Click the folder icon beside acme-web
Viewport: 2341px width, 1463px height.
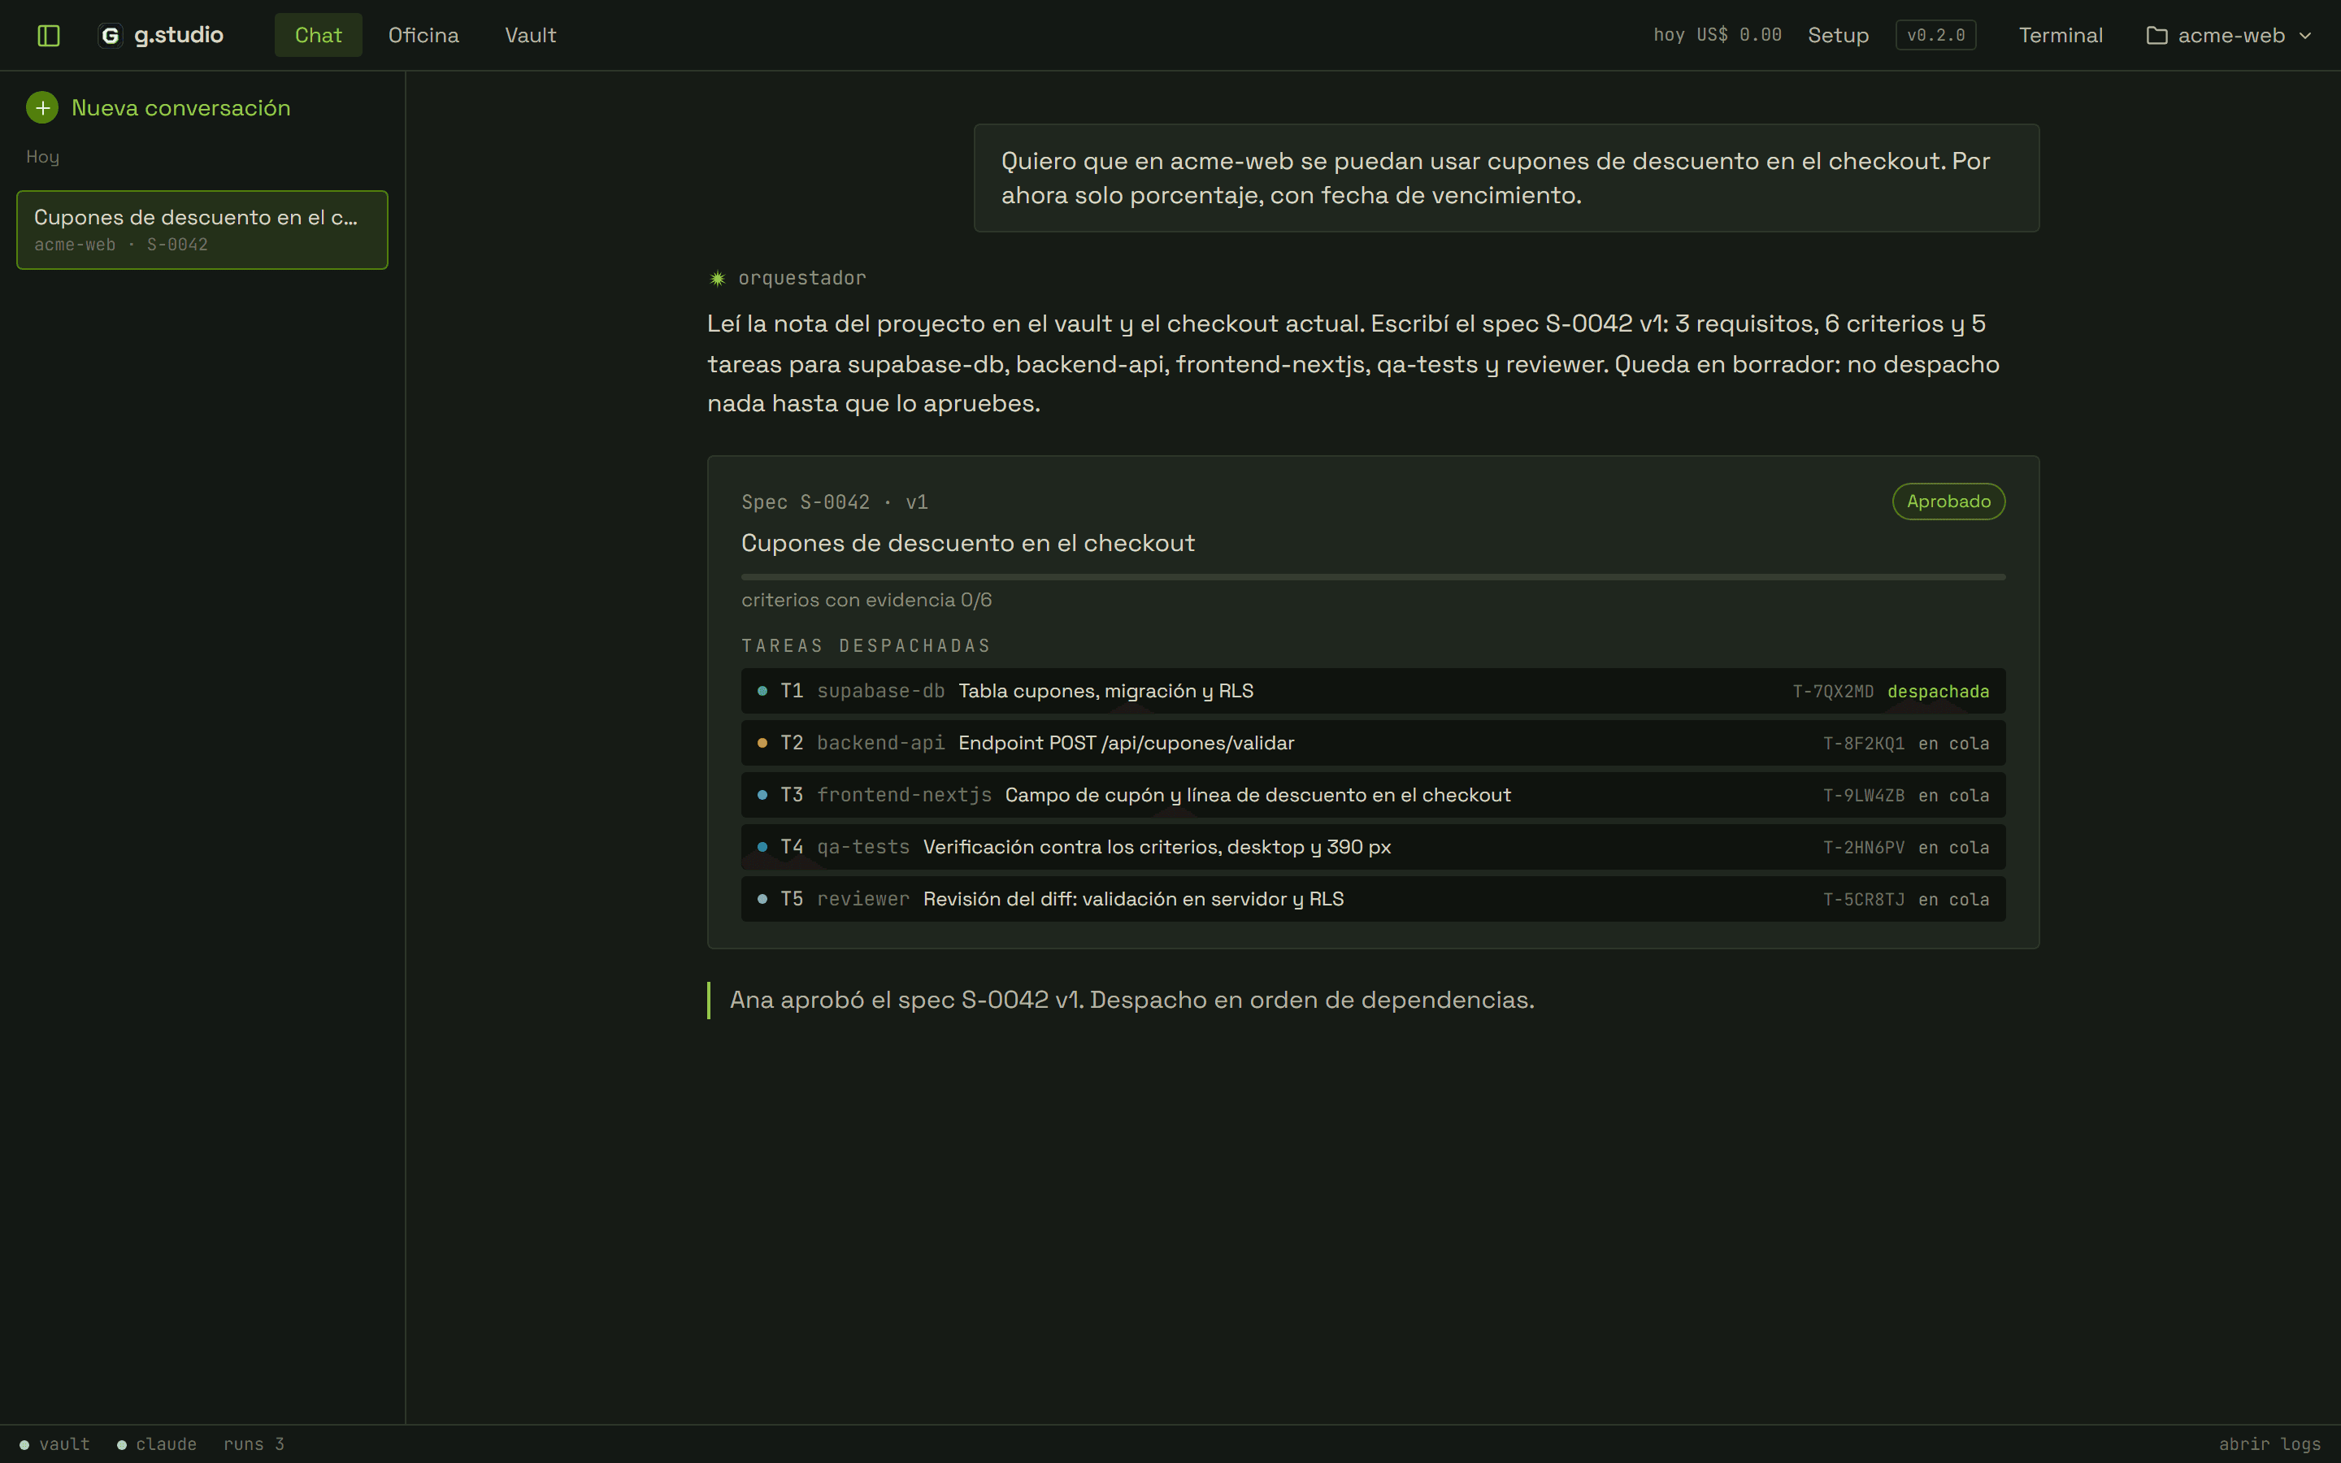pos(2156,36)
